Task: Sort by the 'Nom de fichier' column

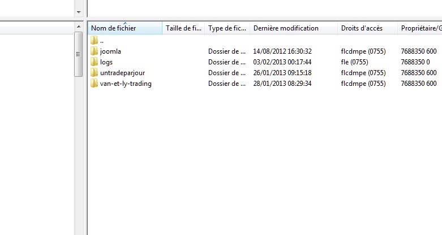Action: [x=126, y=28]
